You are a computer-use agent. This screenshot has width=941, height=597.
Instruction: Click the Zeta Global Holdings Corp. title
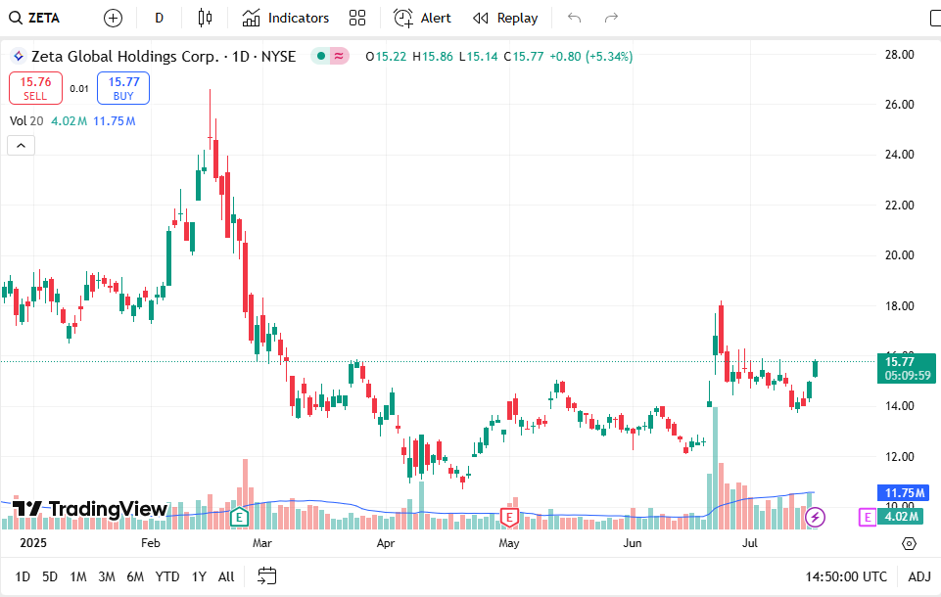click(125, 57)
